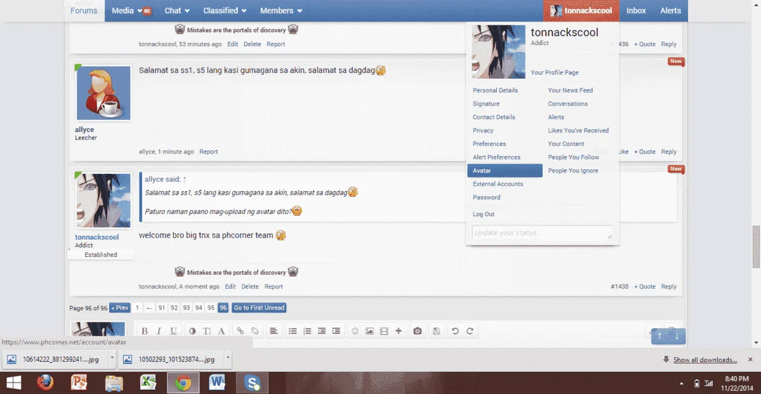Expand the Media menu arrow
The width and height of the screenshot is (761, 394).
pyautogui.click(x=140, y=11)
